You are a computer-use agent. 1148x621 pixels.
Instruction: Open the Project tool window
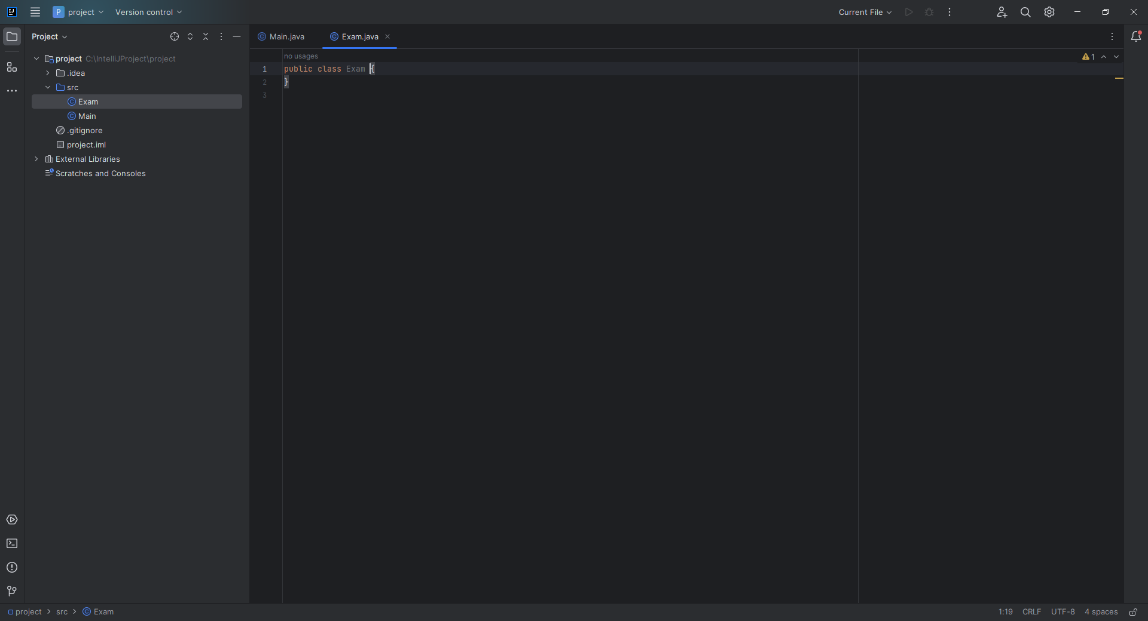tap(12, 37)
